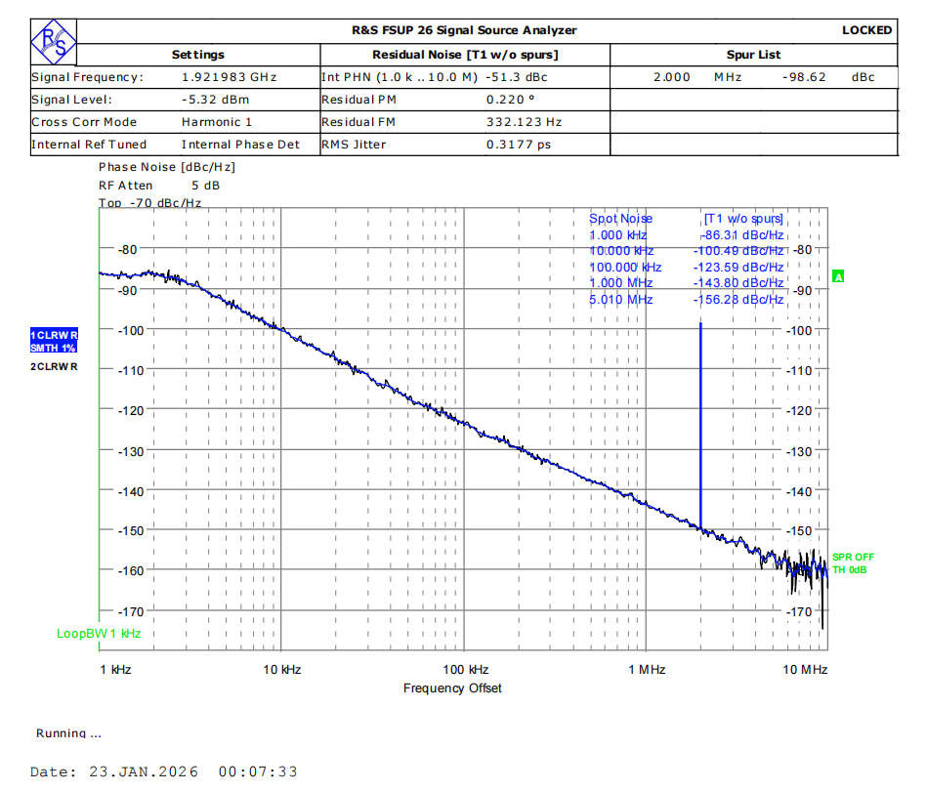Screen dimensions: 927x791
Task: Click the LoopBW 1 kHz label
Action: [99, 633]
